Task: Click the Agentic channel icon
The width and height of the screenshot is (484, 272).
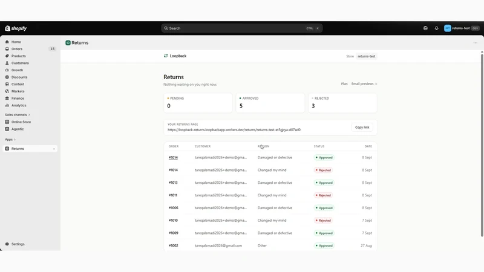Action: pyautogui.click(x=7, y=129)
